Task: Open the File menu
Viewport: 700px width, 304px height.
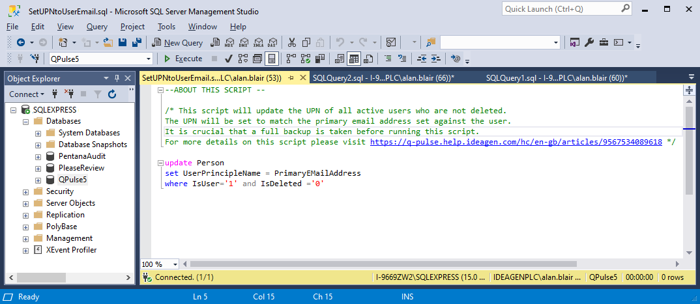Action: click(12, 27)
